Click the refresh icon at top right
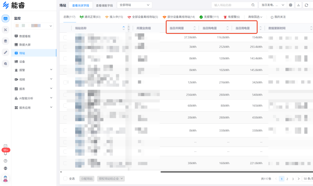 306,5
